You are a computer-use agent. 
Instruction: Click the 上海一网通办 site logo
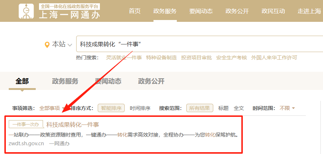point(59,11)
